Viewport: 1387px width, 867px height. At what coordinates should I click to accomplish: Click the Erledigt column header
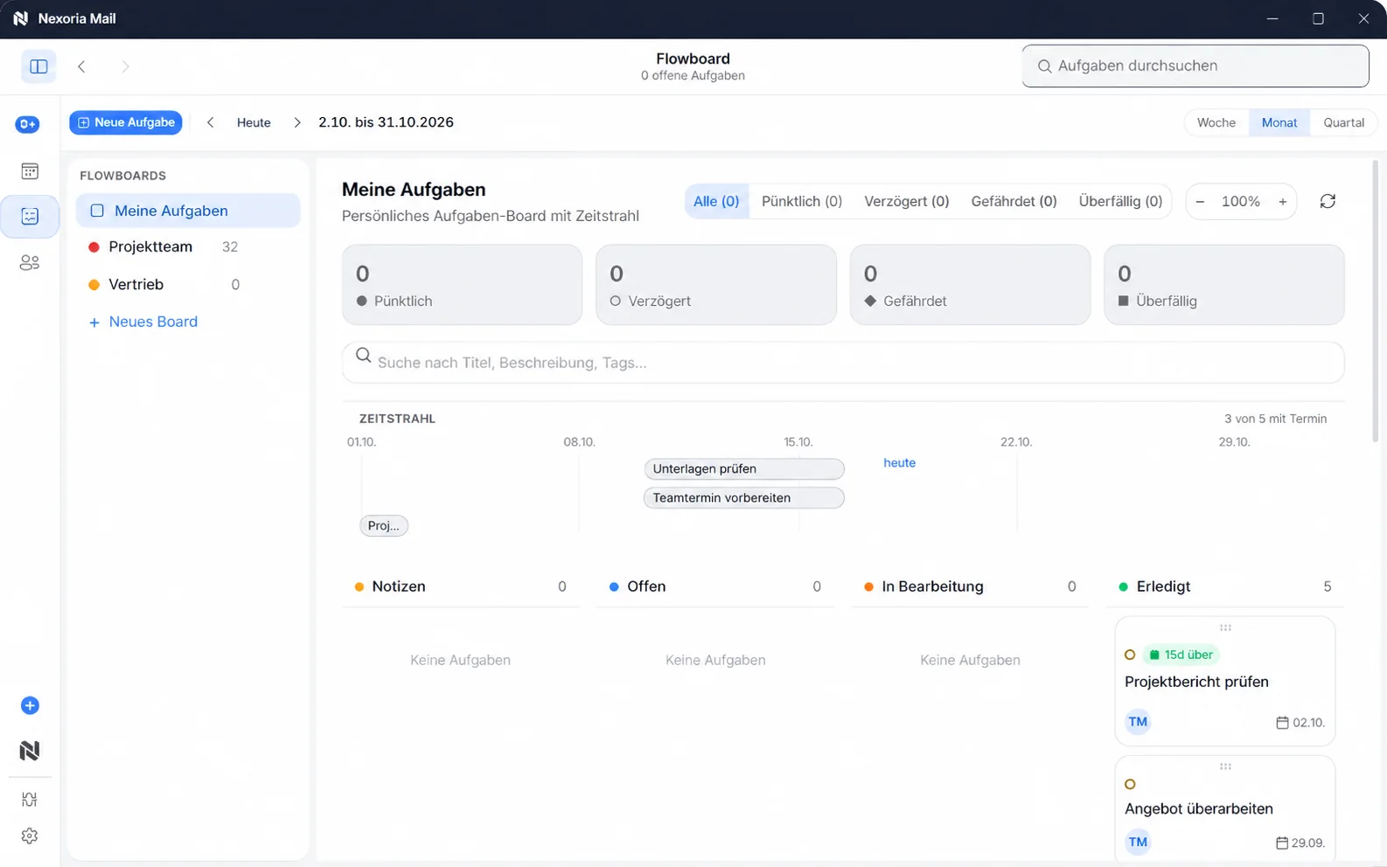point(1225,586)
